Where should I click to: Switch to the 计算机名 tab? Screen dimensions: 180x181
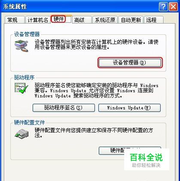click(x=38, y=20)
